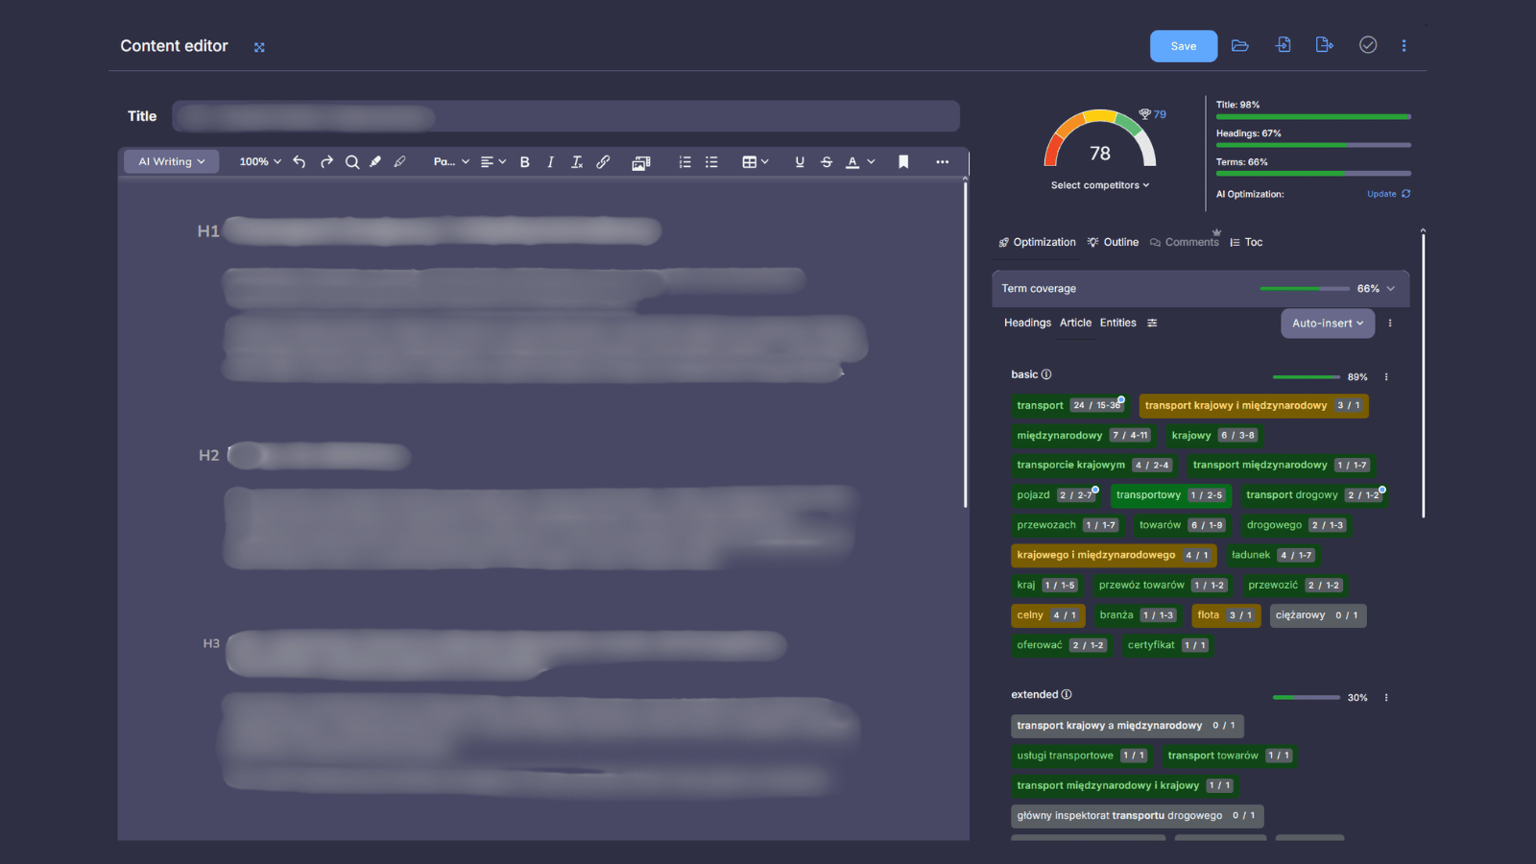Click the search magnifier icon in toolbar

tap(352, 162)
